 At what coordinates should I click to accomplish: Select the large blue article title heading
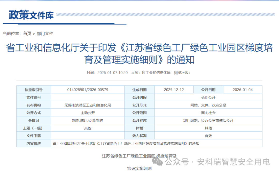139,54
